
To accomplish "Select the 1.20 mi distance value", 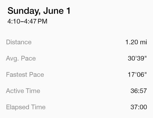I will (x=136, y=42).
